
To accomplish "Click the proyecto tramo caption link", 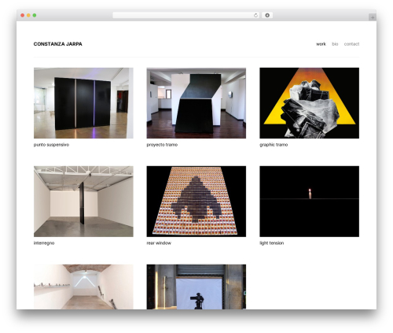I will pyautogui.click(x=162, y=145).
